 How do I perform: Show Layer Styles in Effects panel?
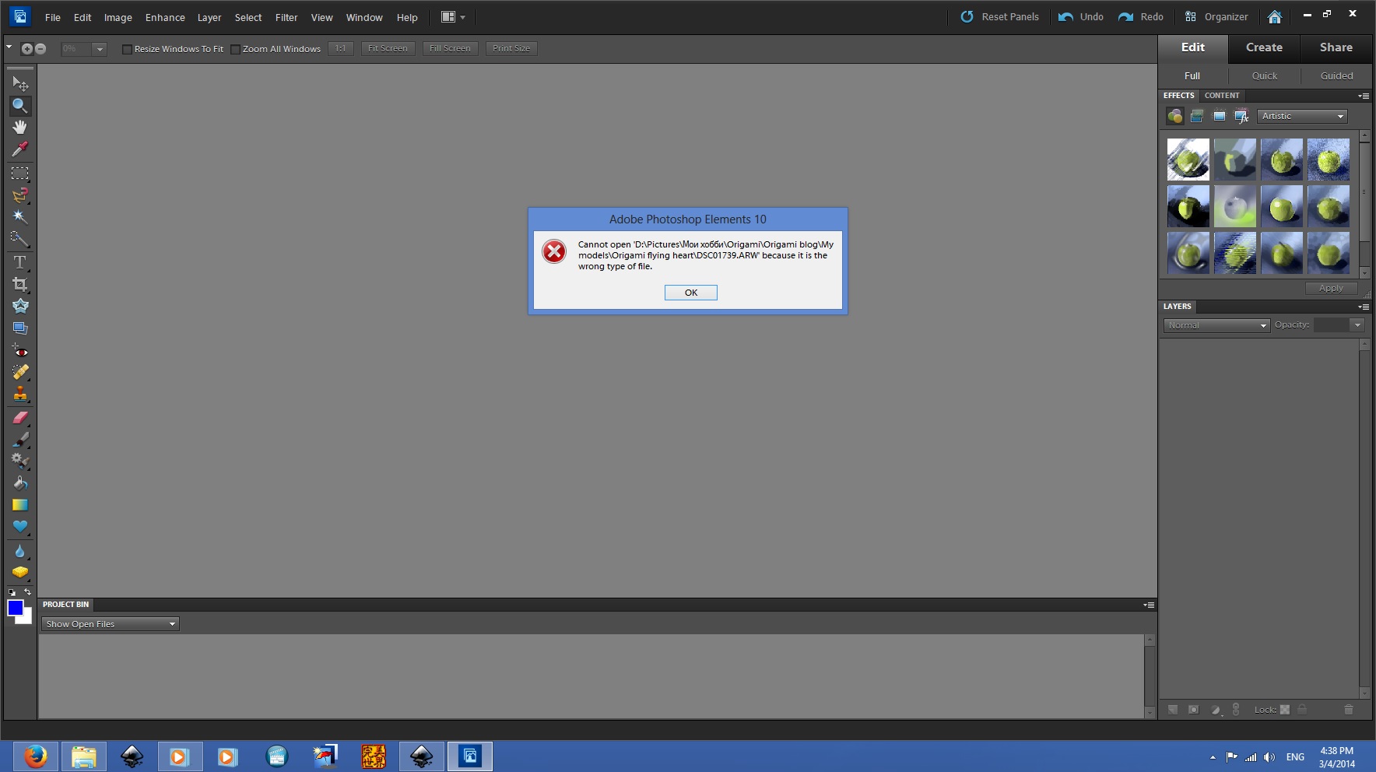tap(1197, 116)
